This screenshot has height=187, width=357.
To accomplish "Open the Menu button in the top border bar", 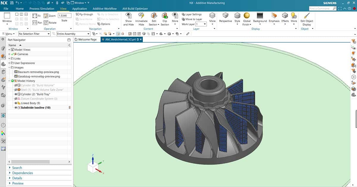I will [9, 34].
